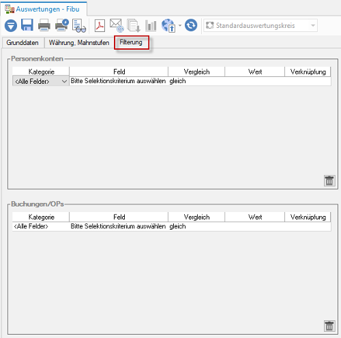Export to PDF icon
This screenshot has height=338, width=341.
tap(100, 25)
